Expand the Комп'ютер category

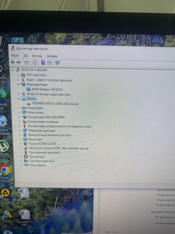(x=19, y=112)
